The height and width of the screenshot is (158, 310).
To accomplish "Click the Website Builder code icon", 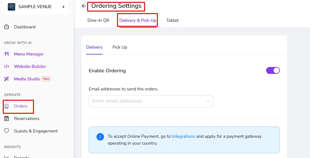I will point(7,66).
